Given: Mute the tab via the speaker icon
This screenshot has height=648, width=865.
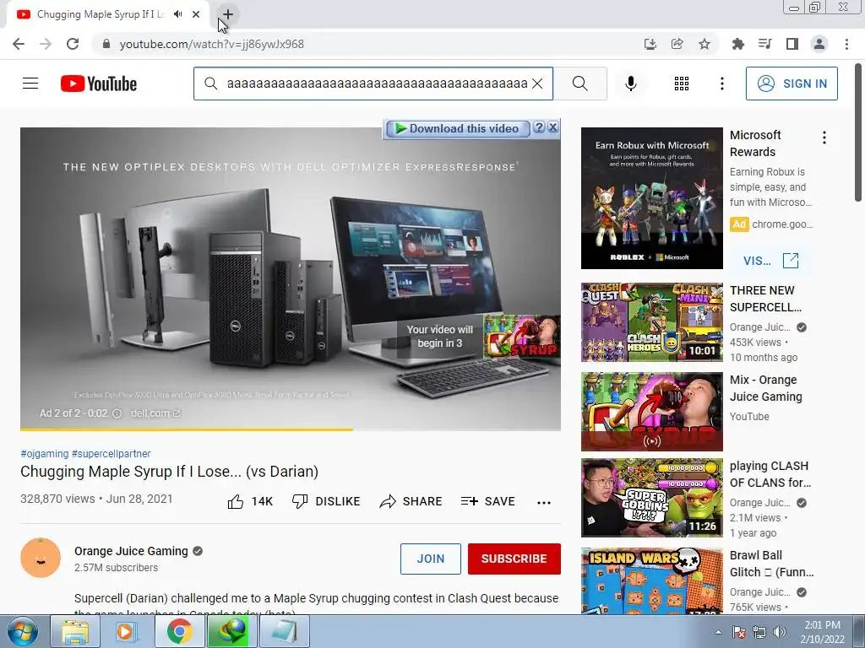Looking at the screenshot, I should (177, 14).
